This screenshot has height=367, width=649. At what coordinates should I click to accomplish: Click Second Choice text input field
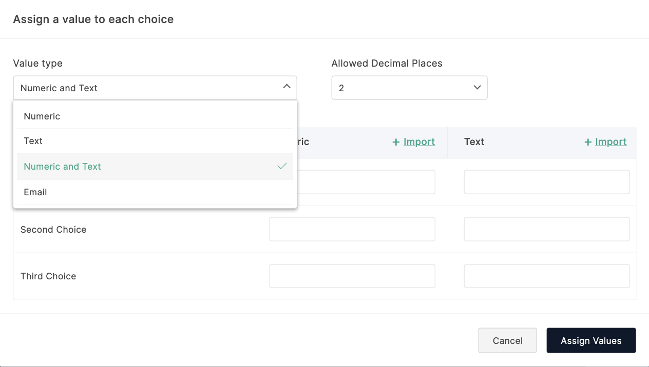click(x=546, y=229)
